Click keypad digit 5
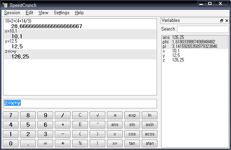 point(28,125)
